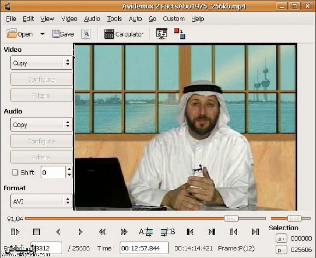The image size is (316, 258).
Task: Click the Video Filters button
Action: (41, 95)
